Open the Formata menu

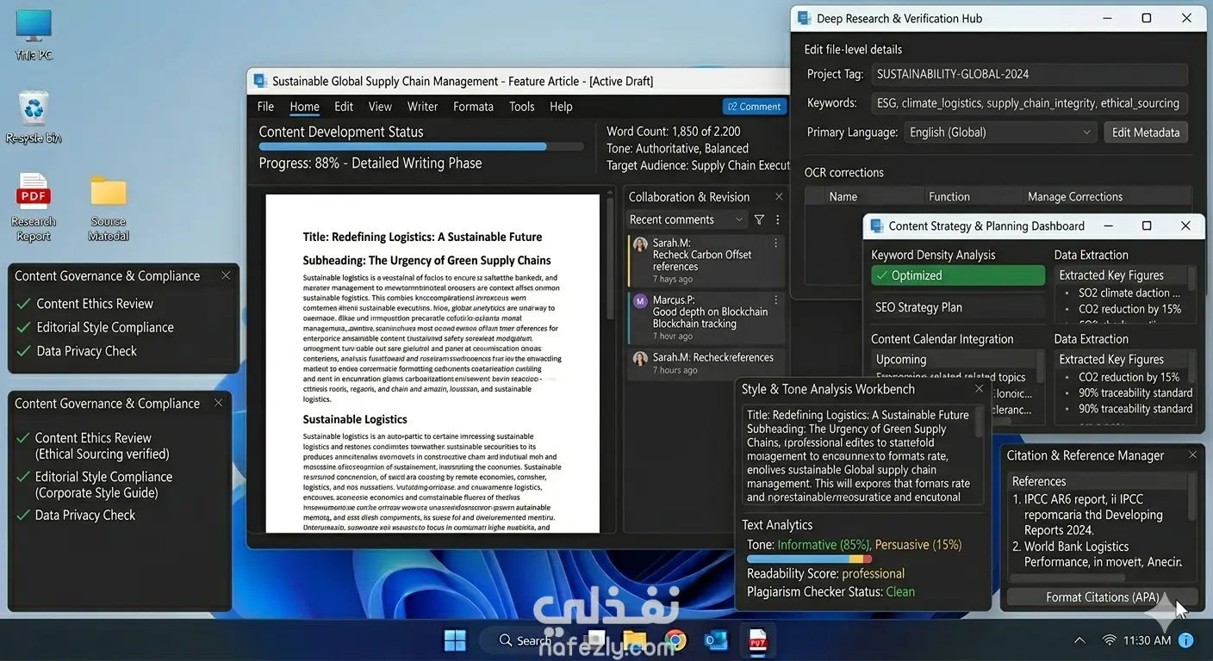473,107
